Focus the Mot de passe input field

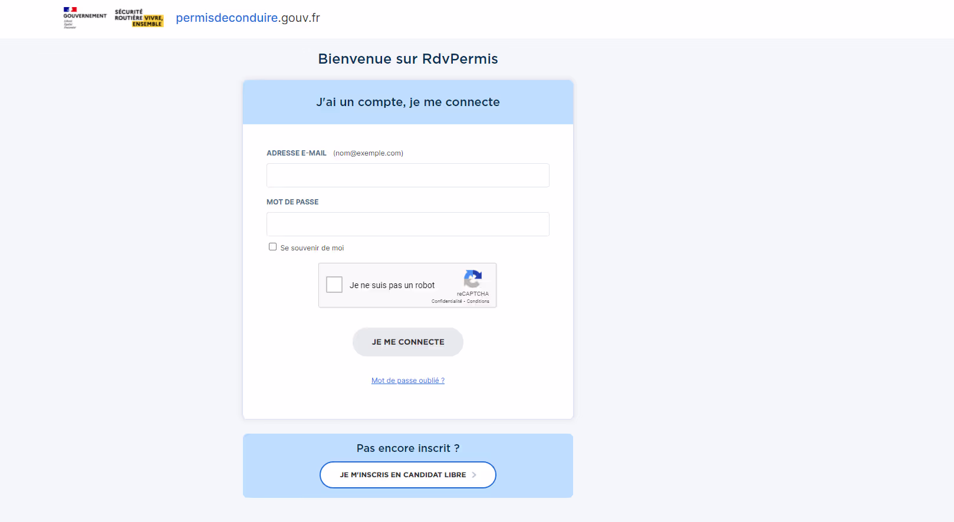(x=407, y=224)
